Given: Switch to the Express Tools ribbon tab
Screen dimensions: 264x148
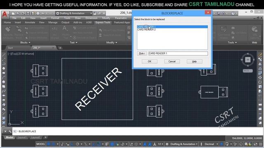Looking at the screenshot, I should (x=103, y=22).
